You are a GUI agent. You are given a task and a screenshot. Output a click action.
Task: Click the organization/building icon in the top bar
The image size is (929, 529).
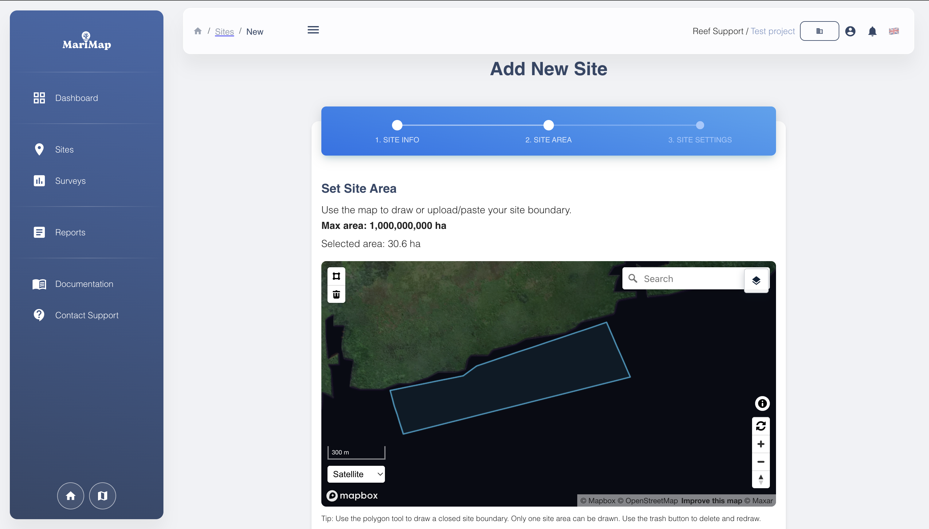820,31
